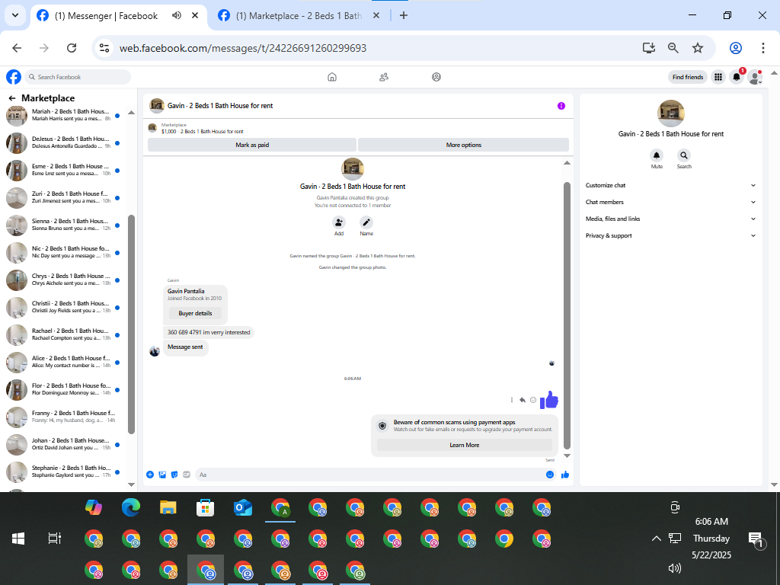Screen dimensions: 780x585
Task: Click Find friends button
Action: tap(688, 77)
